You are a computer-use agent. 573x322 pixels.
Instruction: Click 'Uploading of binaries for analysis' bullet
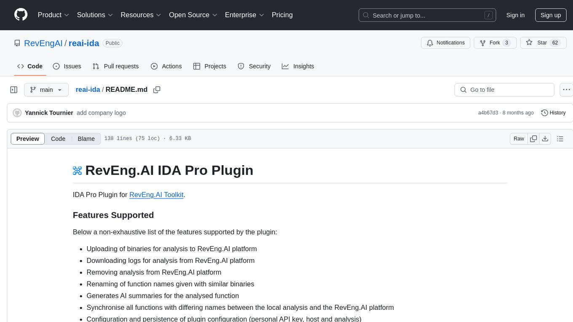tap(171, 249)
